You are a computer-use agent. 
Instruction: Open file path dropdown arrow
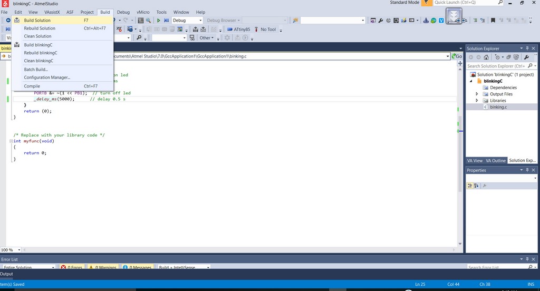click(447, 56)
